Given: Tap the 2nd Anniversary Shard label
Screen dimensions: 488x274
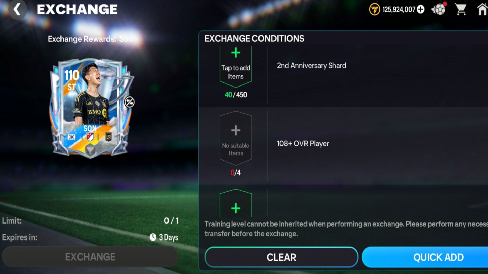Looking at the screenshot, I should [311, 66].
